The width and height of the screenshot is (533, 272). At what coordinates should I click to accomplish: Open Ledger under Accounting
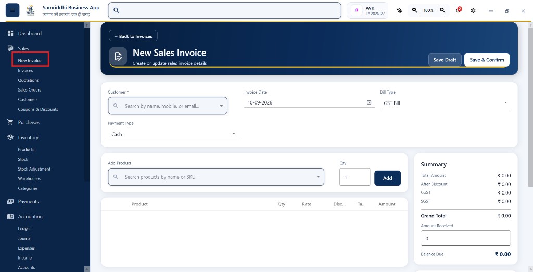(x=24, y=229)
